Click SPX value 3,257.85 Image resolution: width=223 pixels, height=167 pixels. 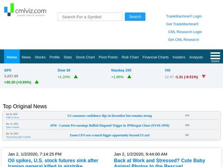(11, 76)
